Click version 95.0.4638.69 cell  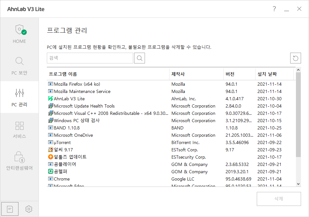[238, 179]
